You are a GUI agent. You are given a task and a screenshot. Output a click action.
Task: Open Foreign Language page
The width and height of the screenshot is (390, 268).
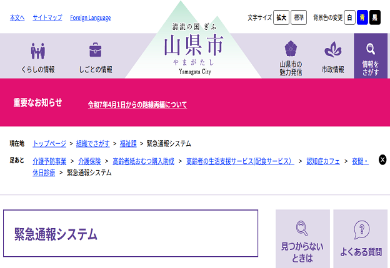click(x=90, y=17)
